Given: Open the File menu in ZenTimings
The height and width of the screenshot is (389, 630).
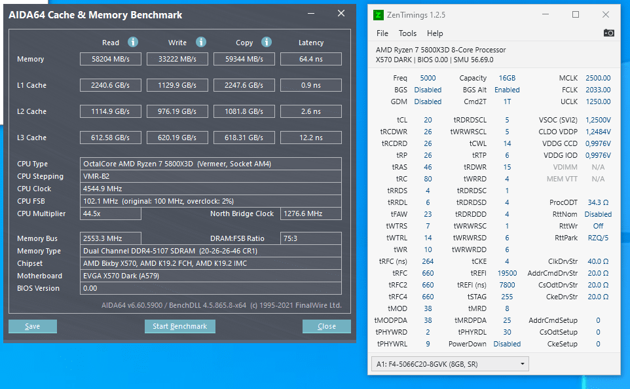Looking at the screenshot, I should (382, 33).
